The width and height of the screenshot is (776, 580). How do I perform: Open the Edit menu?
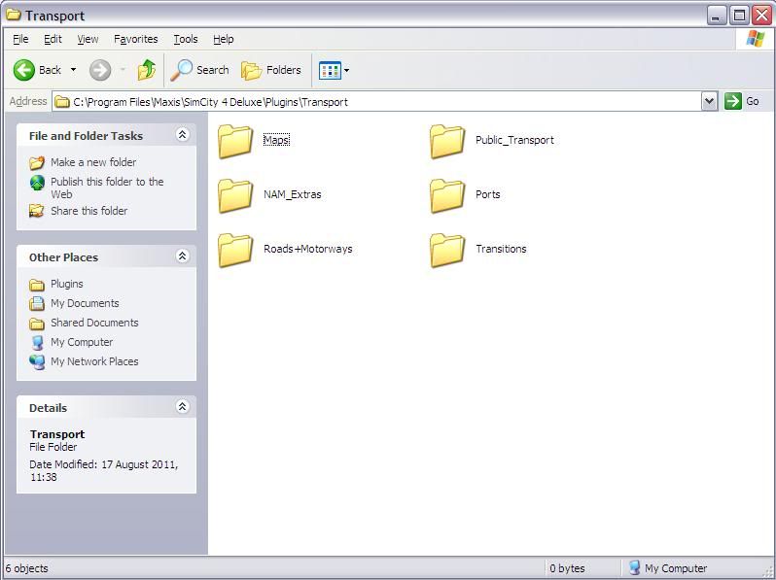click(53, 39)
